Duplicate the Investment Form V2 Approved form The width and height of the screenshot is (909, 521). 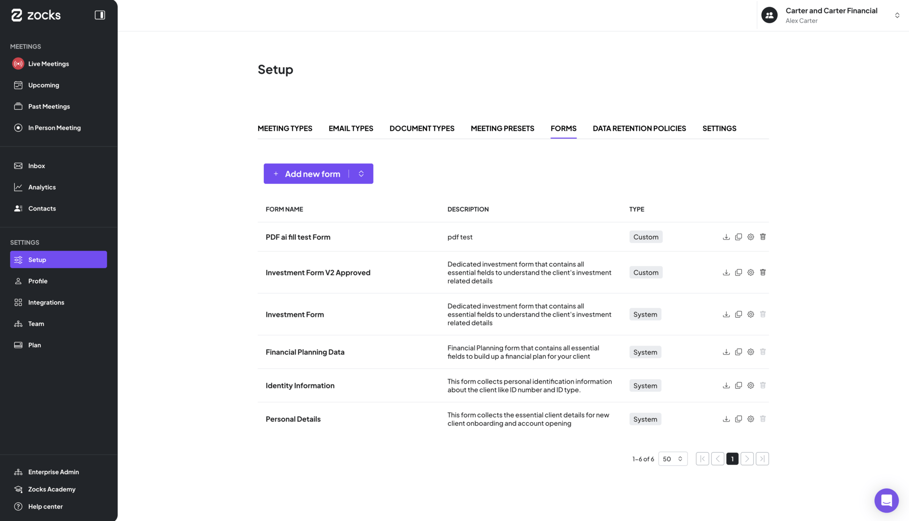pyautogui.click(x=739, y=272)
